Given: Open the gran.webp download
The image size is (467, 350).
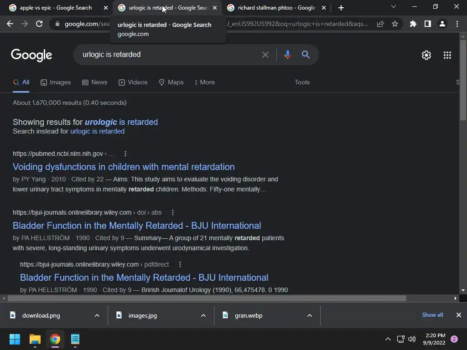Looking at the screenshot, I should pos(249,315).
